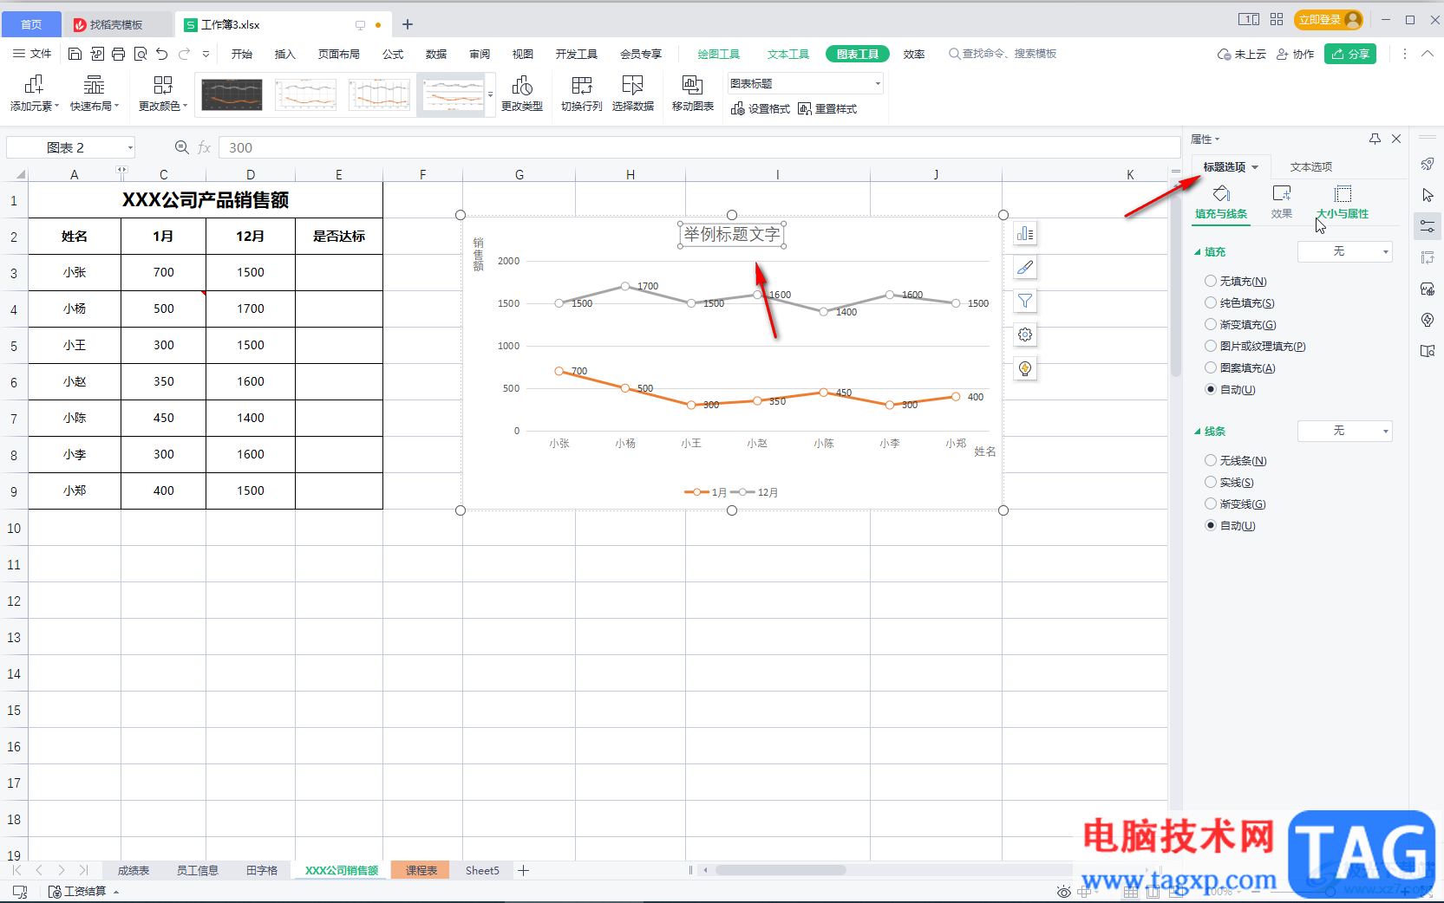Switch to the 成绩表 sheet tab
The image size is (1444, 903).
tap(134, 871)
